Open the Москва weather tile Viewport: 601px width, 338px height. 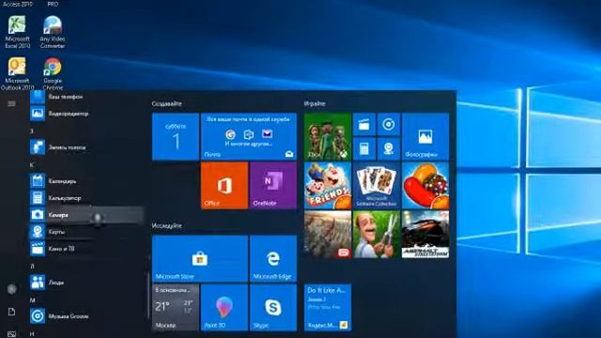pyautogui.click(x=176, y=307)
